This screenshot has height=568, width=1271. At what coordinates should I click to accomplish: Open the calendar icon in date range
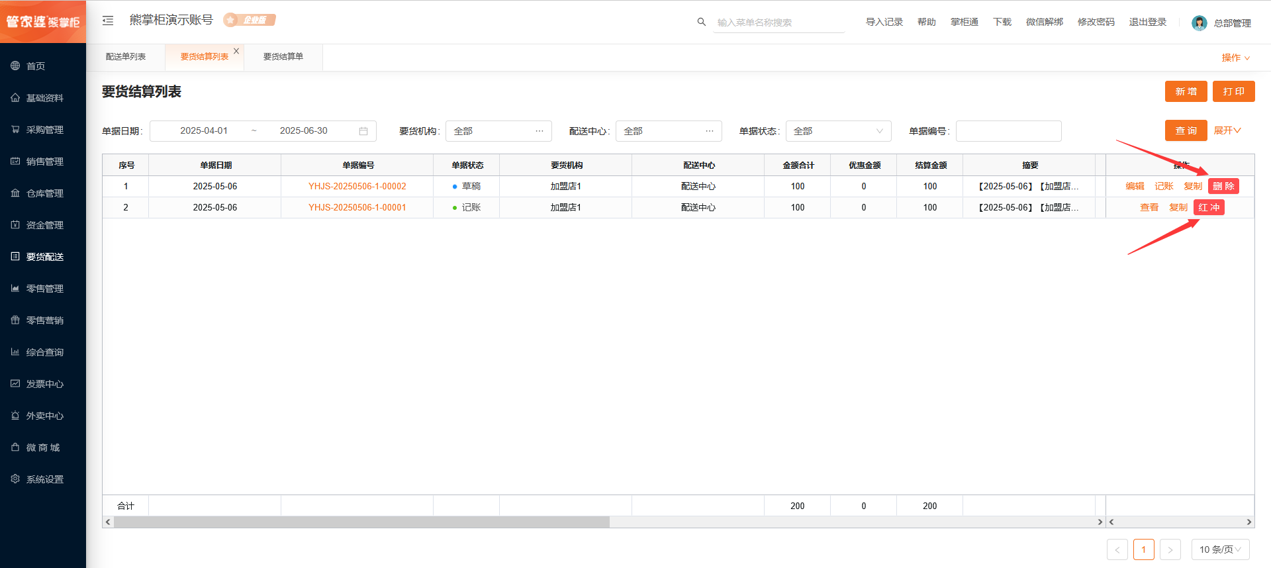point(363,131)
